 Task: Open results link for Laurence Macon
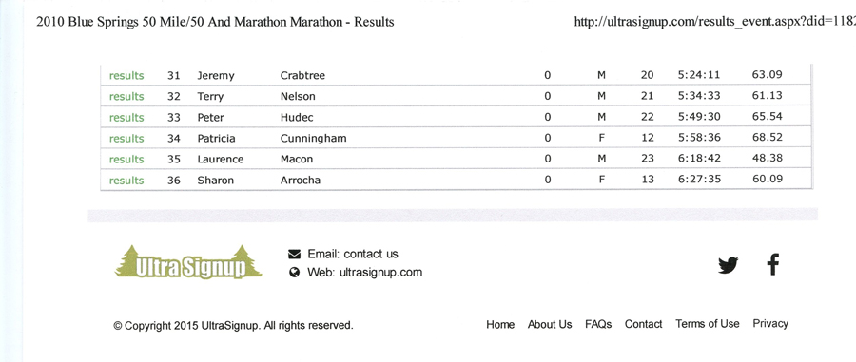[x=126, y=160]
